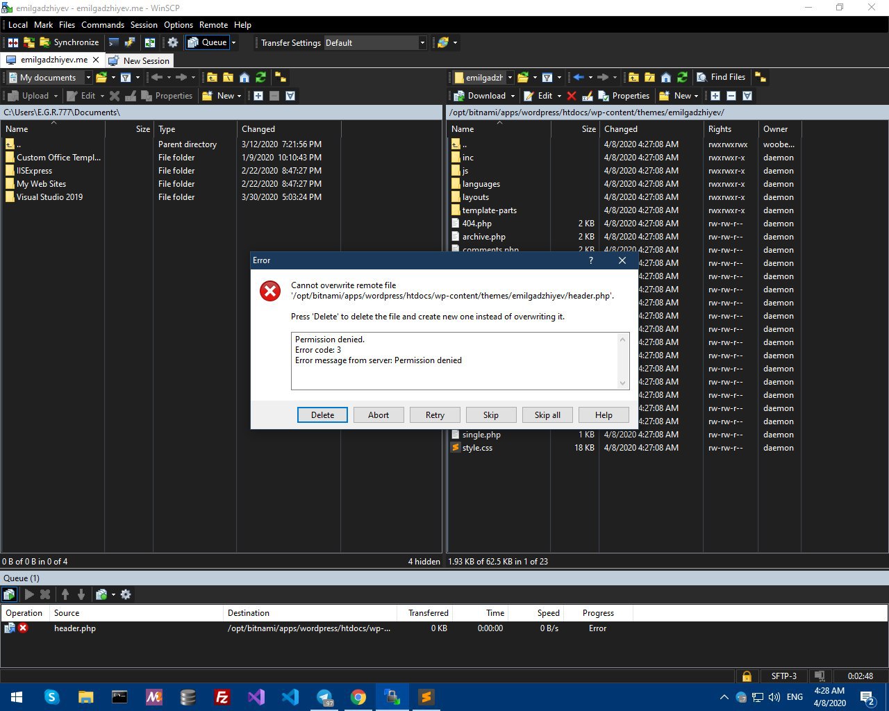Click the error dialog question mark
Viewport: 889px width, 711px height.
click(x=591, y=260)
